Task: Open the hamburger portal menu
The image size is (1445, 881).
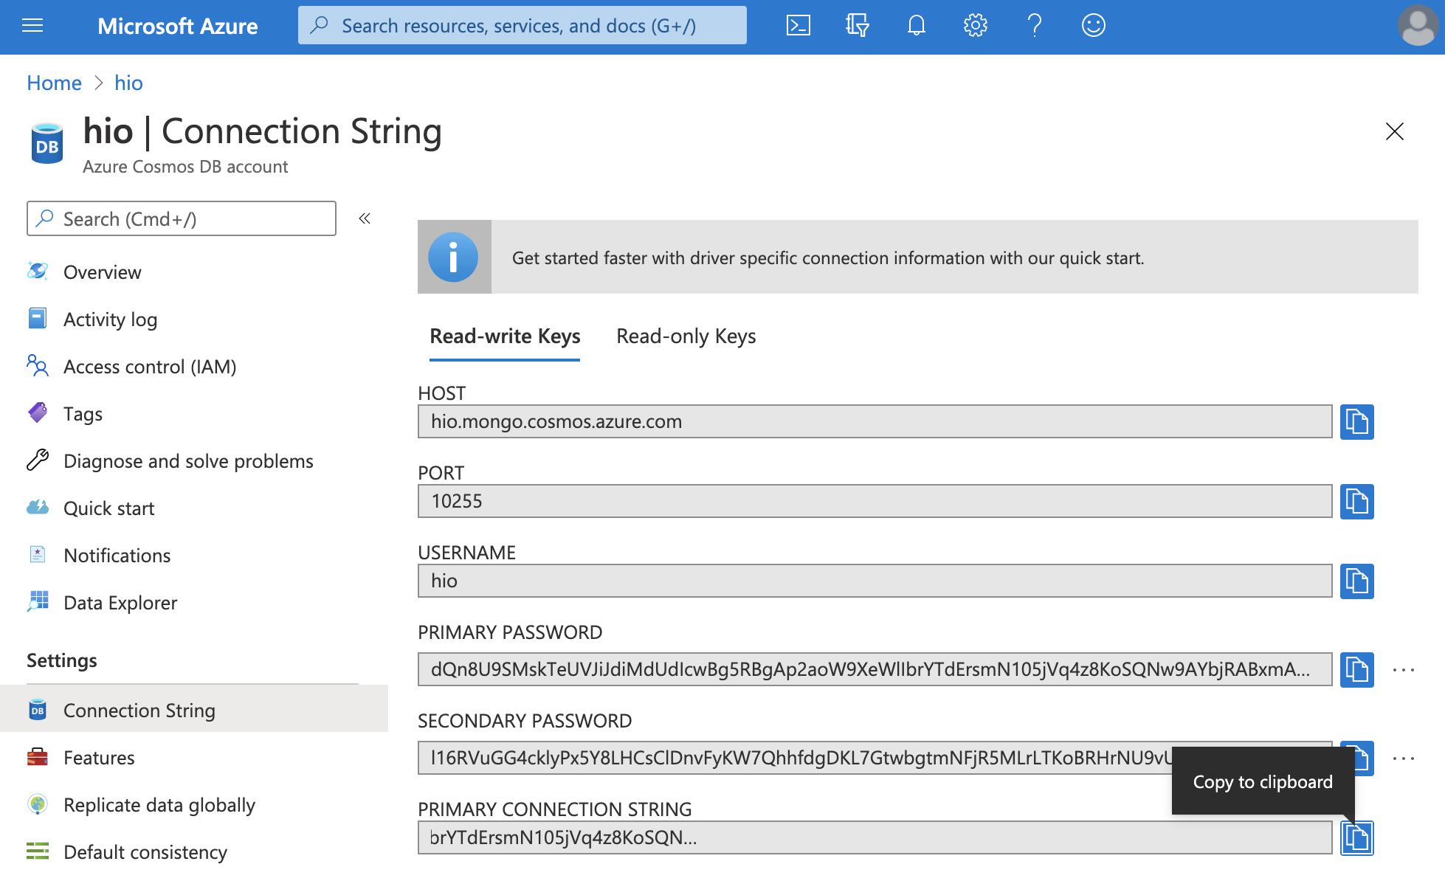Action: (x=32, y=27)
